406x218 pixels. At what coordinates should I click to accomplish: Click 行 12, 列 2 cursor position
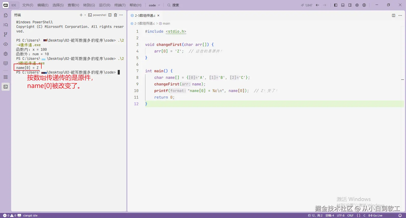tap(315, 215)
